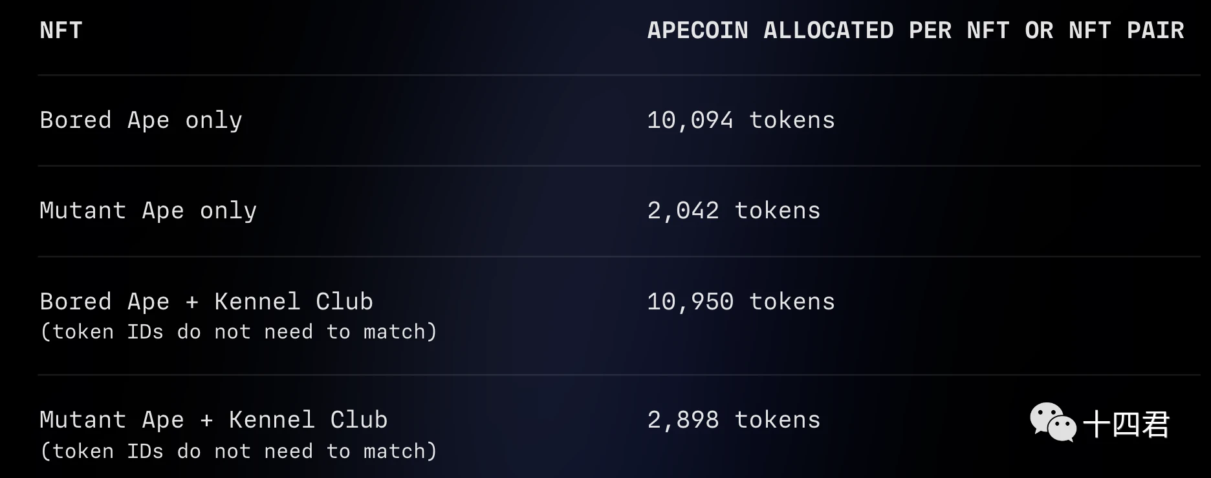Viewport: 1211px width, 478px height.
Task: Click the word APECOIN in the header
Action: pos(697,30)
